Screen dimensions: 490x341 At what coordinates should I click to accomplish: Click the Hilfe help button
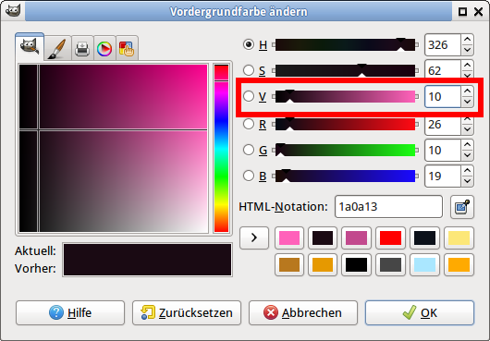click(x=70, y=312)
